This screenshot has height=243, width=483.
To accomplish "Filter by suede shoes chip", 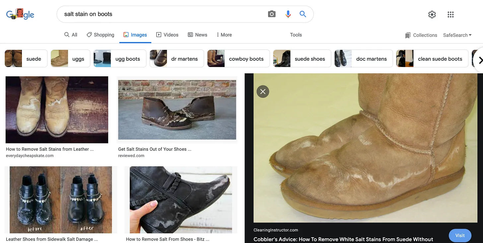I will [302, 58].
